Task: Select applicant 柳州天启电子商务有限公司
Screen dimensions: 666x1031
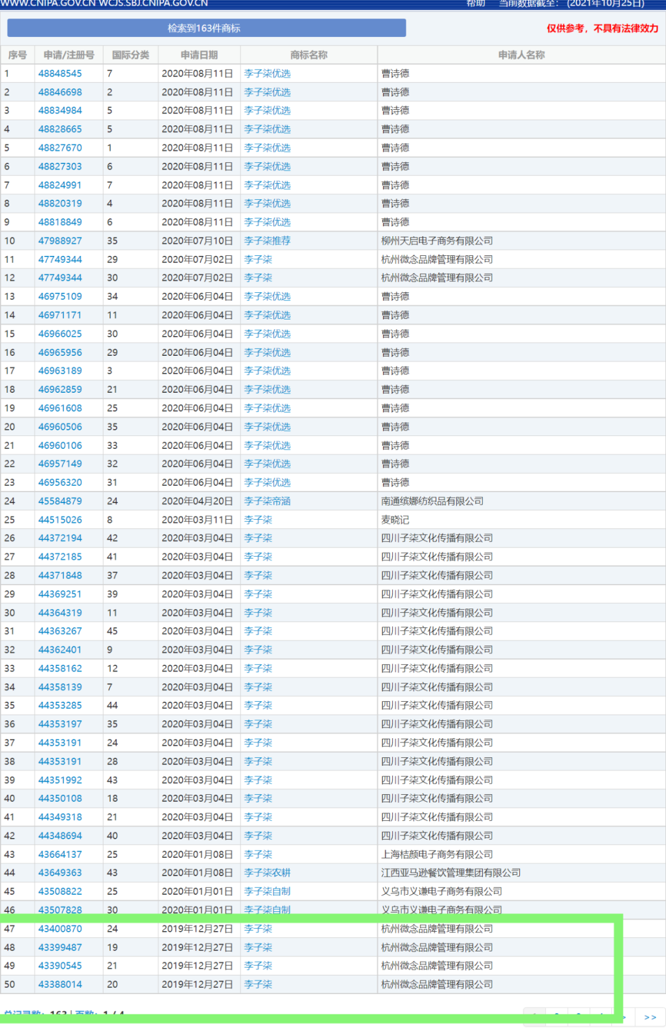Action: pos(437,240)
